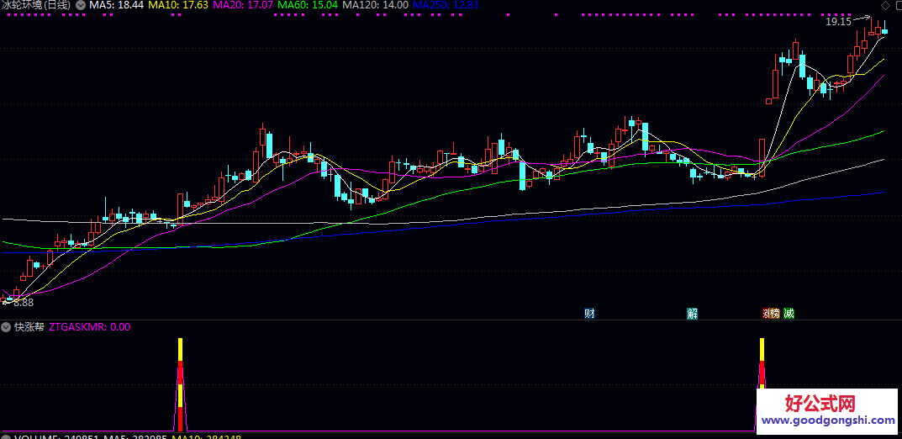902x439 pixels.
Task: Click the magenta MA20: 17.07 label
Action: [x=243, y=5]
